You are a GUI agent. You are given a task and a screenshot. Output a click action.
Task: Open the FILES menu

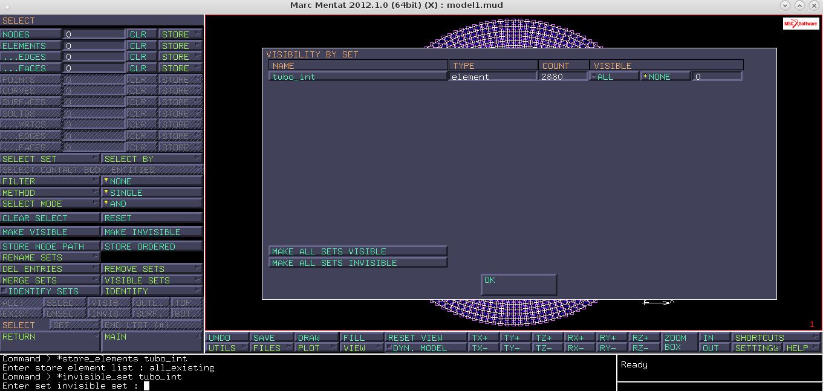coord(271,348)
